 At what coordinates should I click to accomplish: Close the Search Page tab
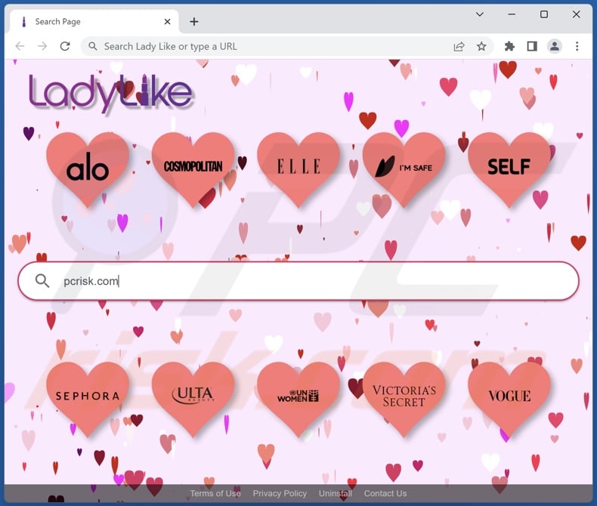[x=167, y=22]
